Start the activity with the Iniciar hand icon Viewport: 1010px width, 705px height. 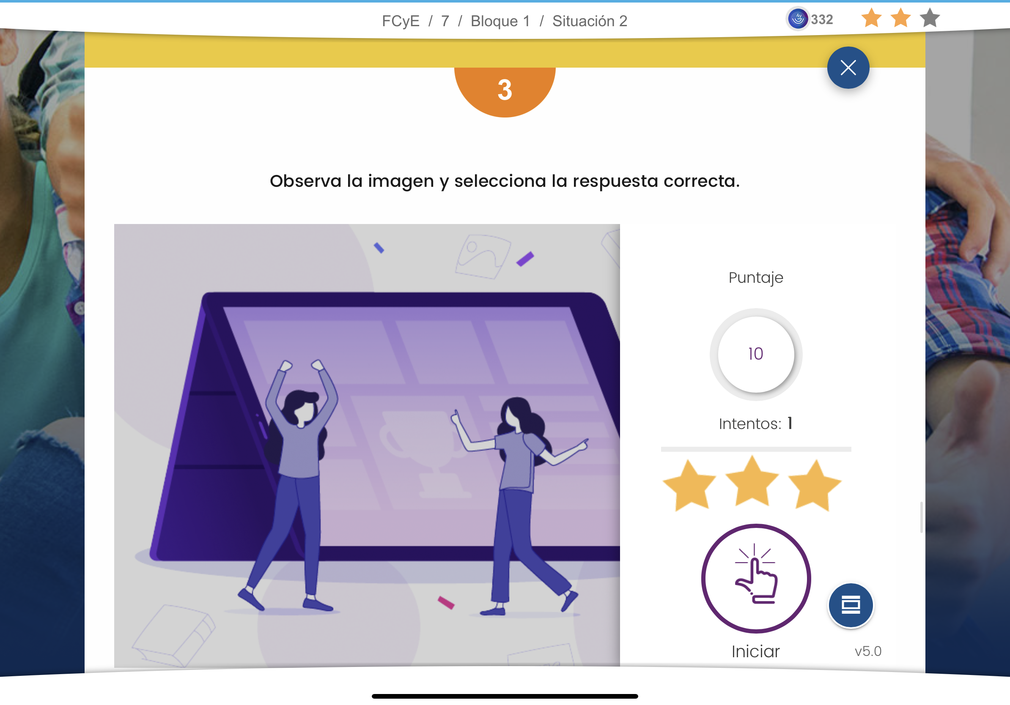tap(756, 578)
